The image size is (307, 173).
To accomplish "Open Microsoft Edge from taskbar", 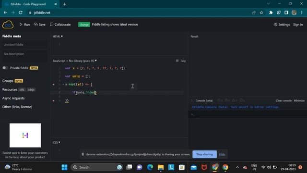I will [150, 167].
